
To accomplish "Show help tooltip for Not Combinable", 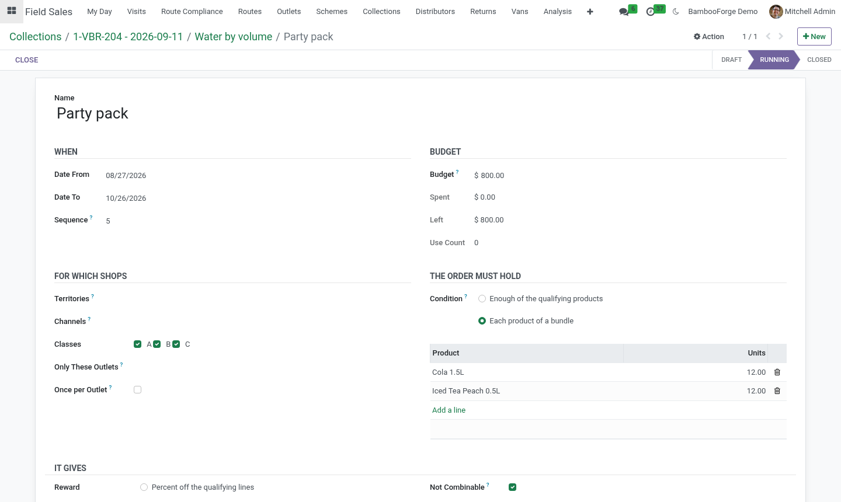I will pyautogui.click(x=488, y=485).
